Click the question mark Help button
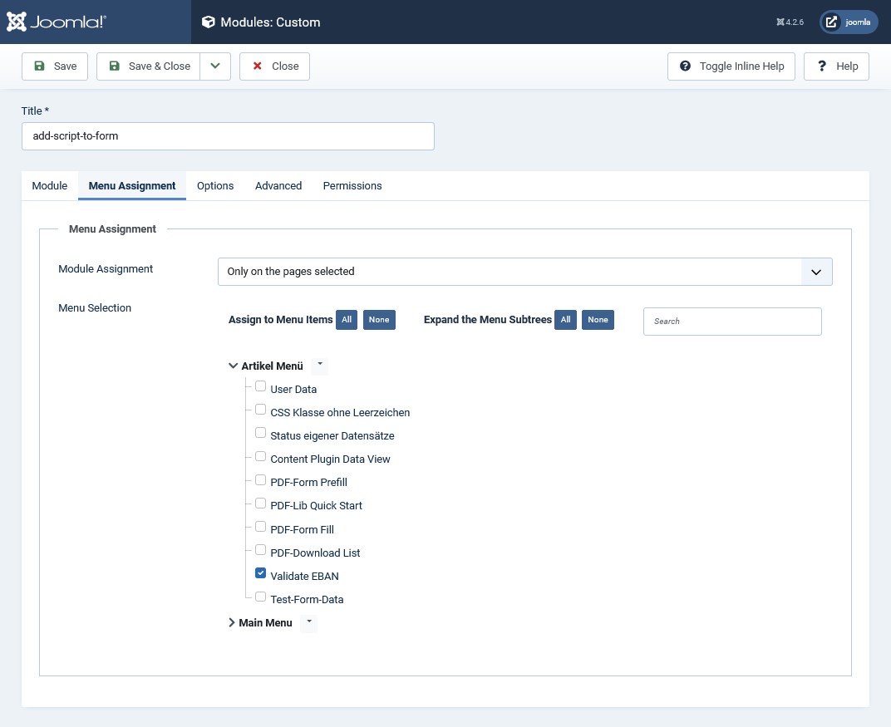The height and width of the screenshot is (727, 891). [836, 66]
